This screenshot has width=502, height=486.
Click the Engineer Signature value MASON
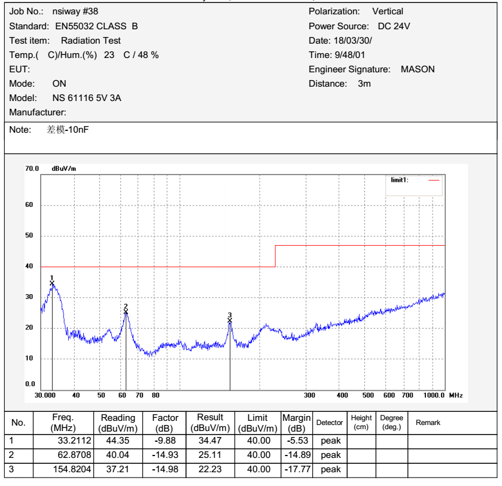coord(418,69)
